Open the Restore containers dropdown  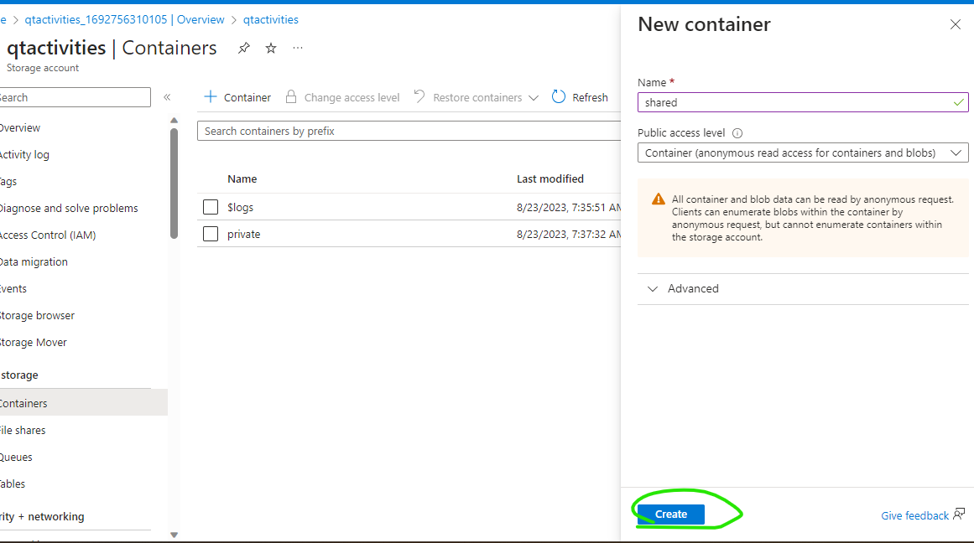[476, 97]
